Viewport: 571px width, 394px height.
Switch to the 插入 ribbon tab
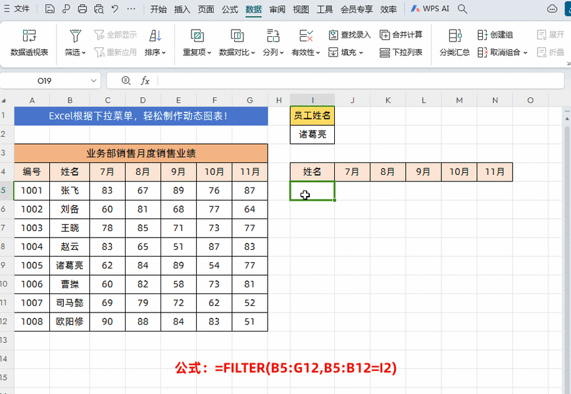pyautogui.click(x=182, y=9)
